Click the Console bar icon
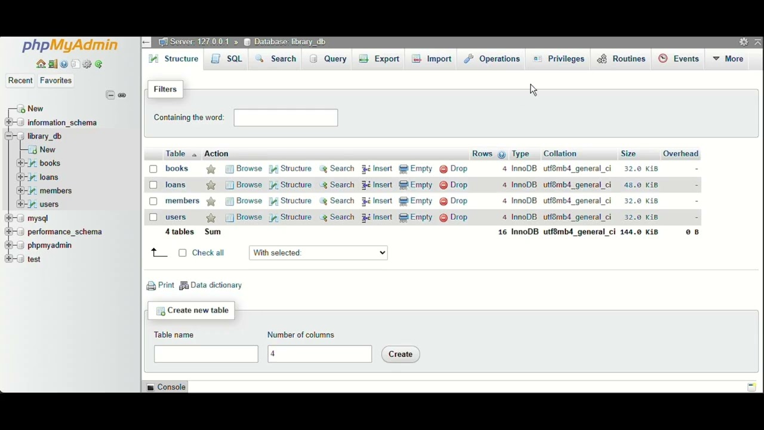 click(150, 387)
